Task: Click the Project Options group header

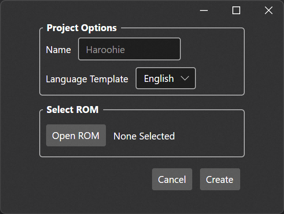Action: pyautogui.click(x=82, y=28)
